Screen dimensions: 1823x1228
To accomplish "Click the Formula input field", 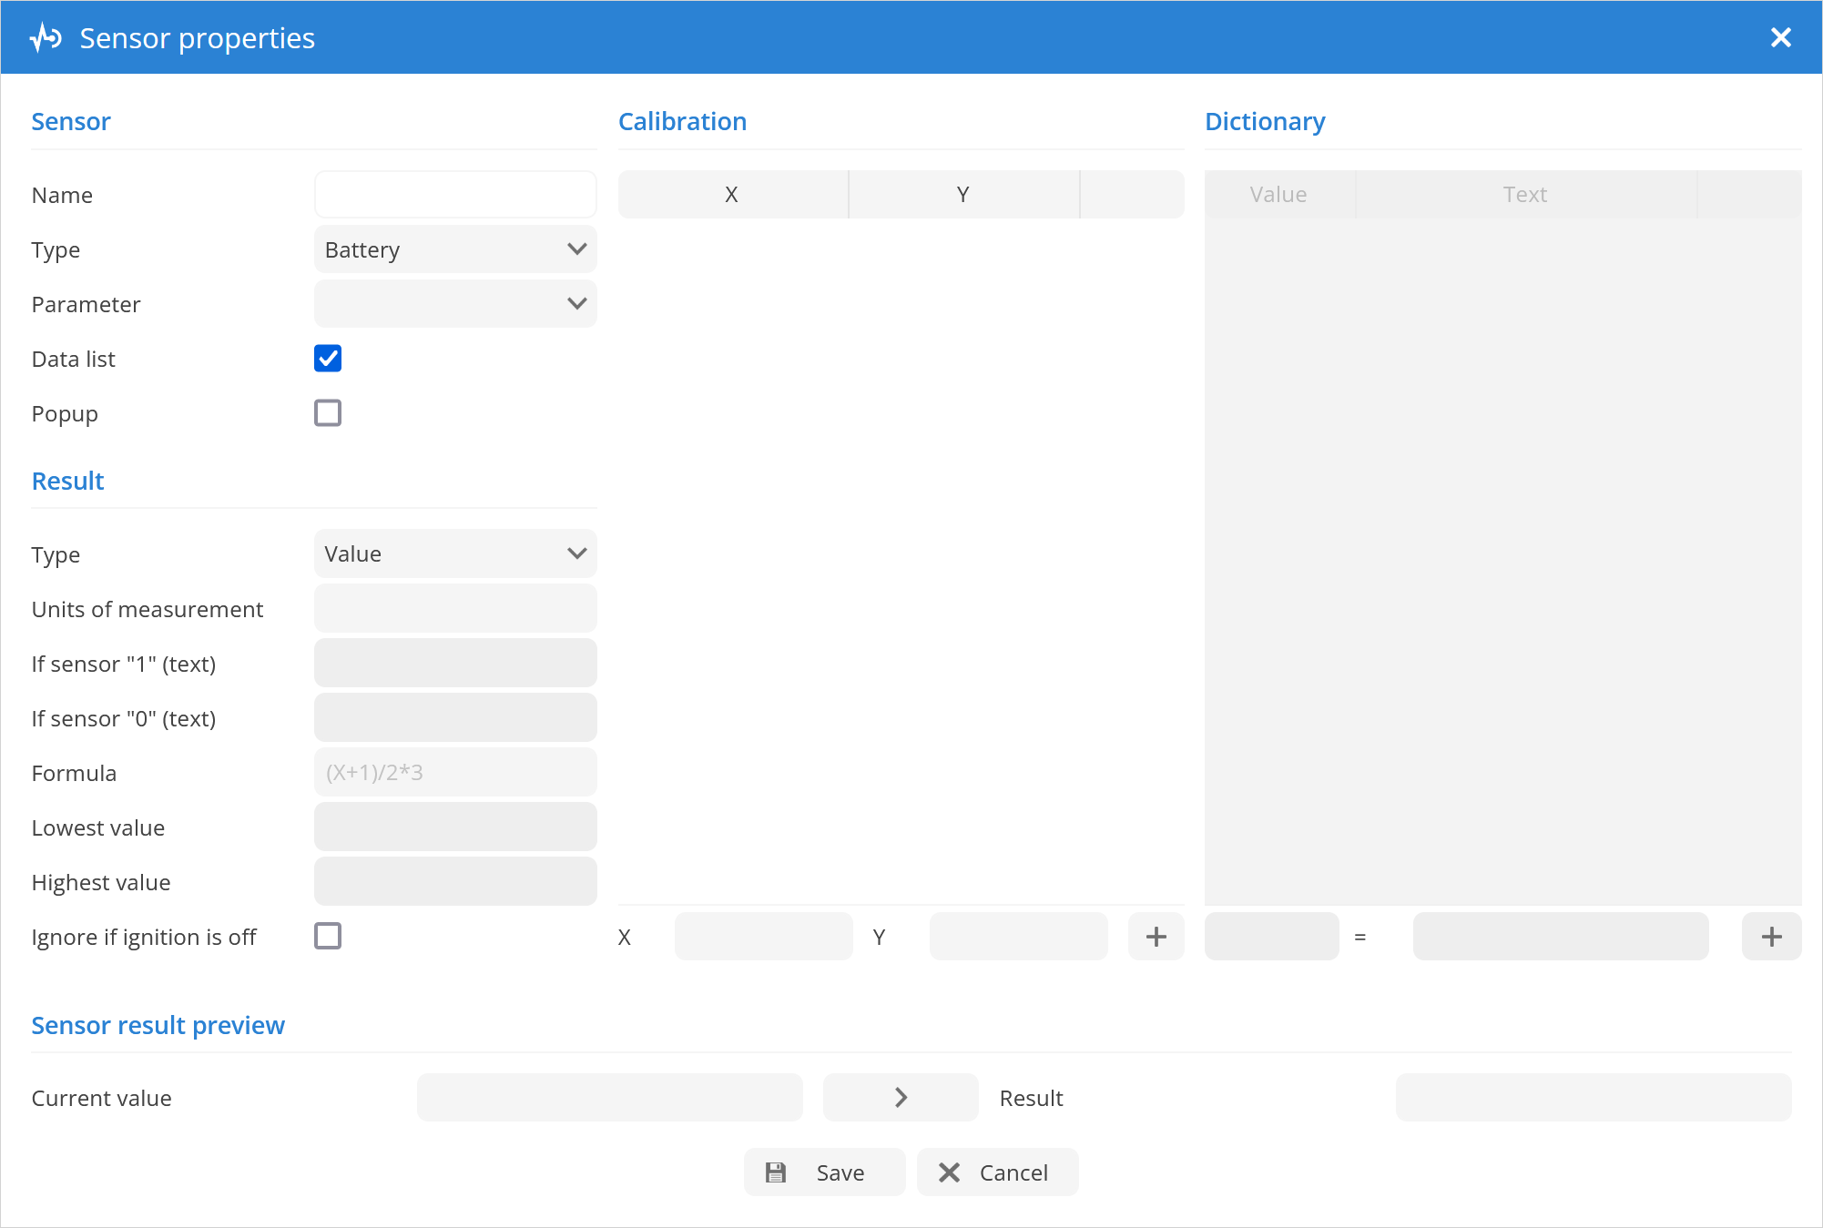I will pyautogui.click(x=455, y=773).
